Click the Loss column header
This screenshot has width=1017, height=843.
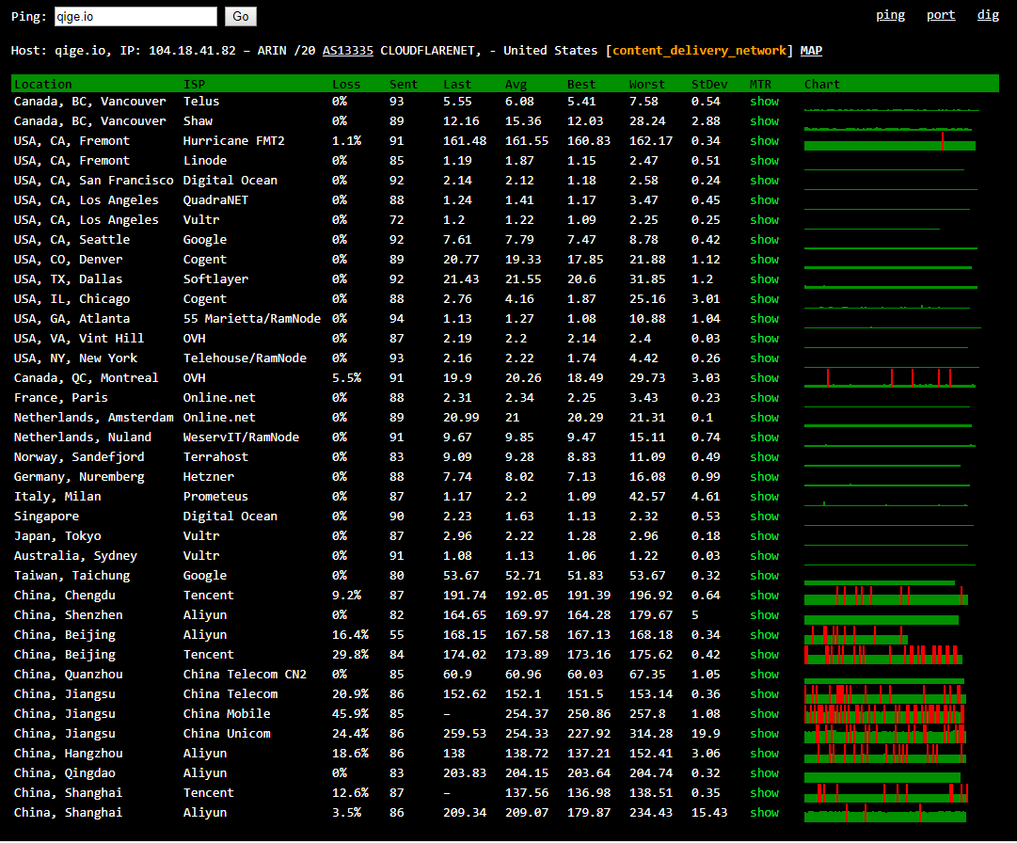345,85
